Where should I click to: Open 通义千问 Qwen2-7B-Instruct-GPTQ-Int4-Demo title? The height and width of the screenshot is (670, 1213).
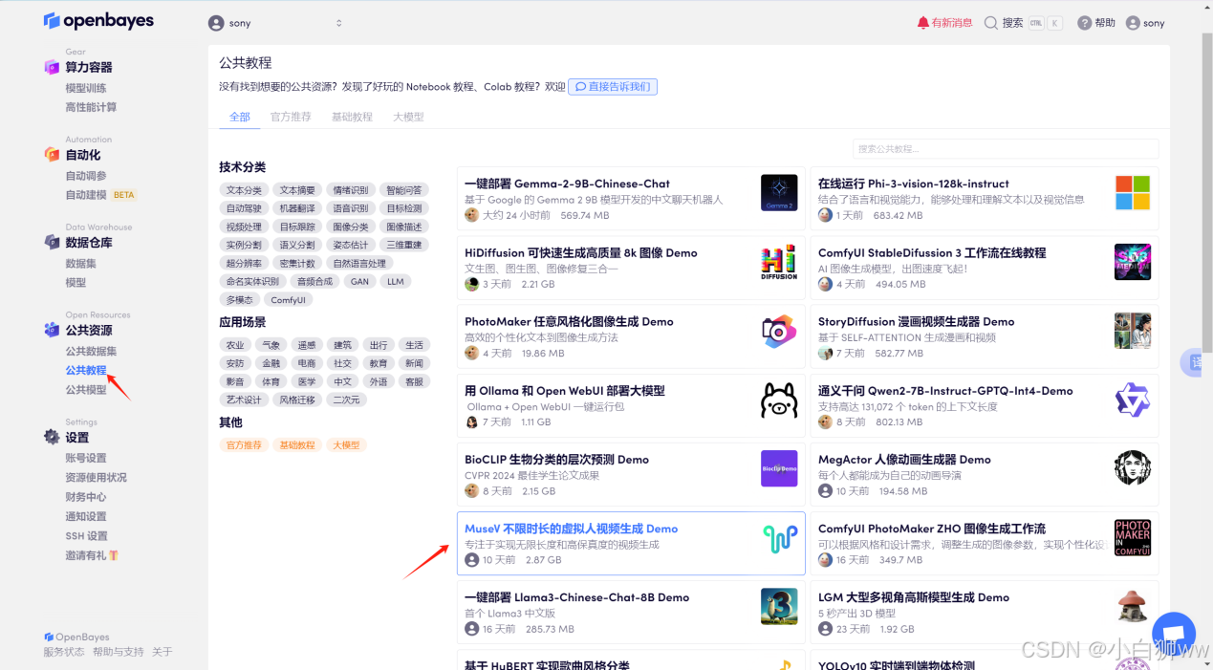pos(945,391)
